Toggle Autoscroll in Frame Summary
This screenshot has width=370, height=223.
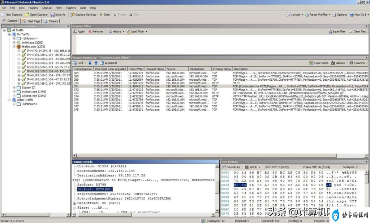coord(108,63)
